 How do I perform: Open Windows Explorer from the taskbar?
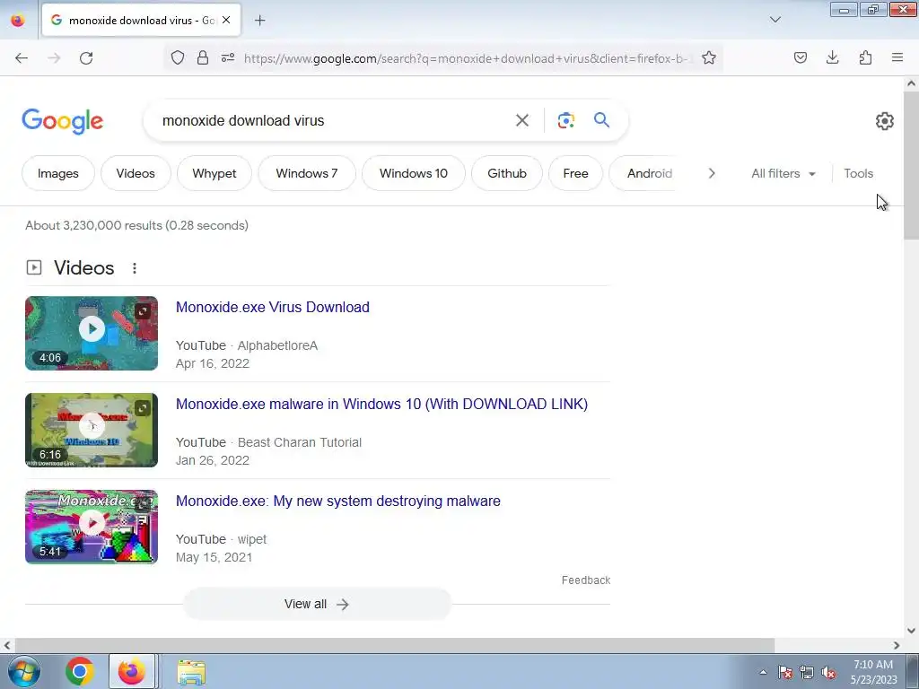pyautogui.click(x=191, y=672)
